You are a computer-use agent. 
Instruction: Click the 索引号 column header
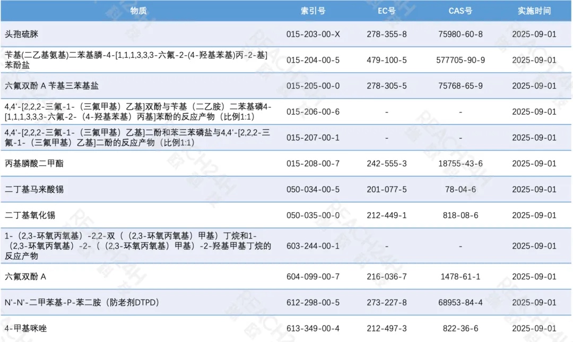pyautogui.click(x=313, y=10)
